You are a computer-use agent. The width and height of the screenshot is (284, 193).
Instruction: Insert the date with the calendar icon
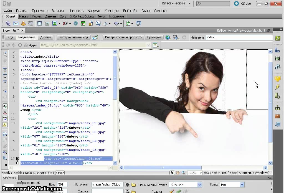pos(83,23)
